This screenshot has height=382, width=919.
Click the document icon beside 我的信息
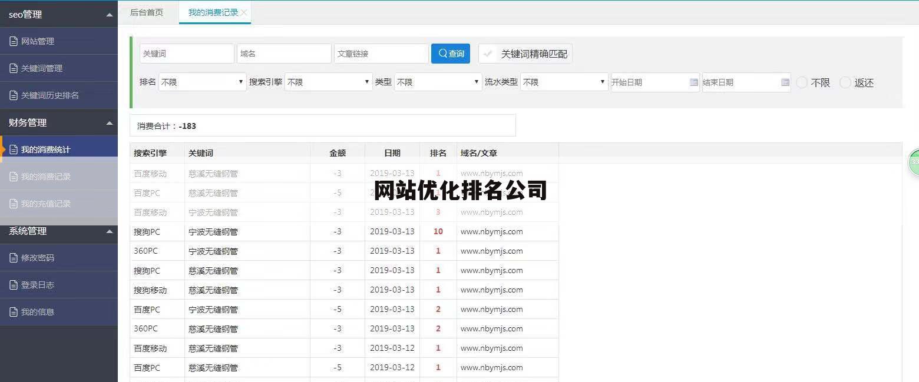14,312
